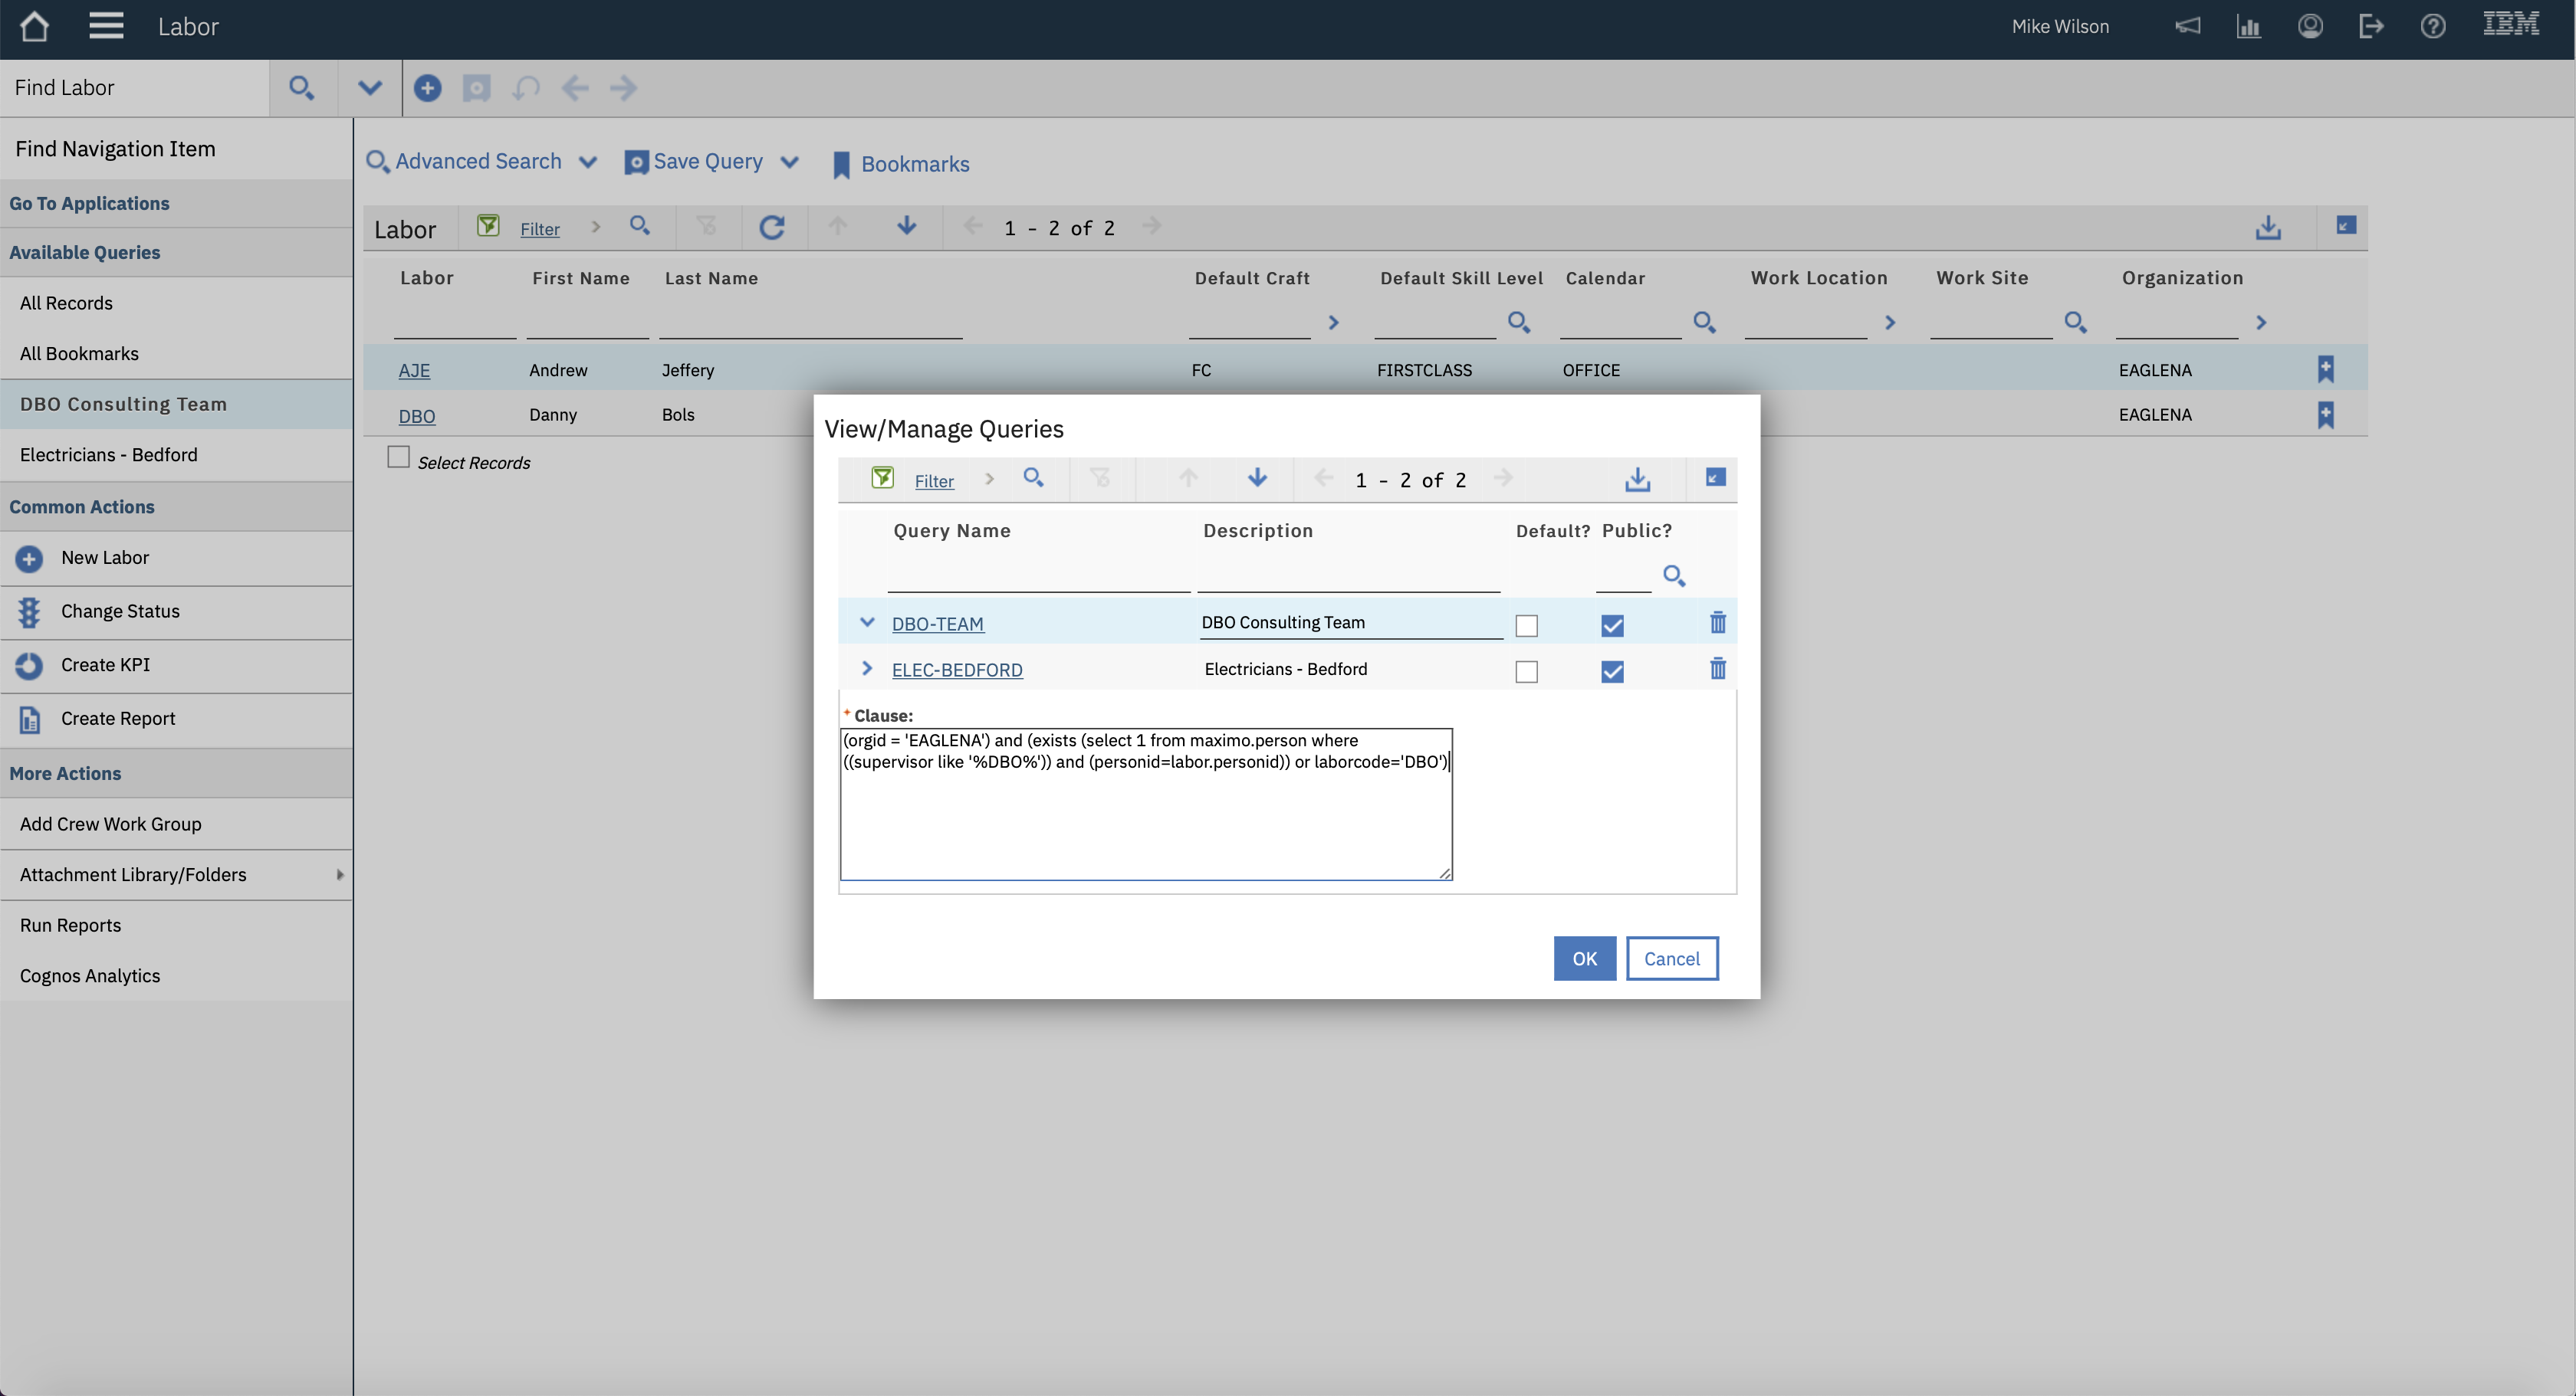Expand the ELEC-BEDFORD query row

(866, 669)
